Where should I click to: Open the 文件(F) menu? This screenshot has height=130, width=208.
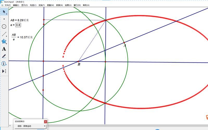click(8, 5)
